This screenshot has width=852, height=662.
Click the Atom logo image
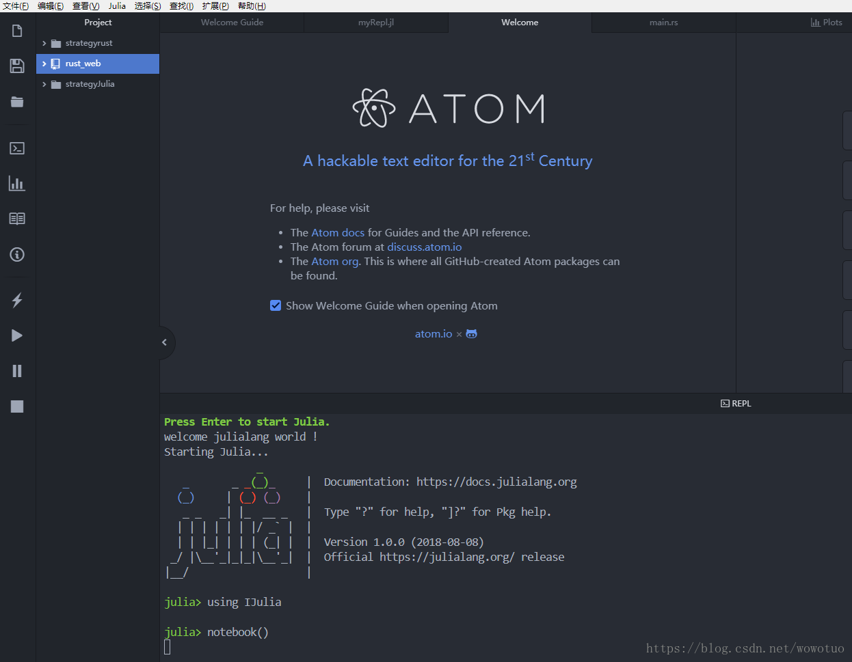(x=449, y=108)
